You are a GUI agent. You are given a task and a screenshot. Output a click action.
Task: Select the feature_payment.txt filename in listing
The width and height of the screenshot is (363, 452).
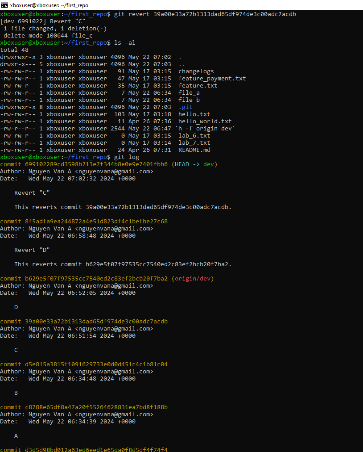tap(212, 79)
